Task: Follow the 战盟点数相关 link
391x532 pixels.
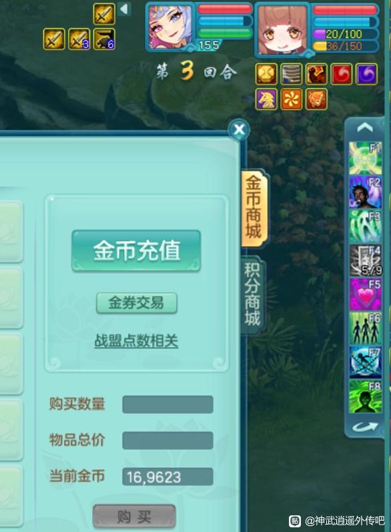Action: point(136,340)
